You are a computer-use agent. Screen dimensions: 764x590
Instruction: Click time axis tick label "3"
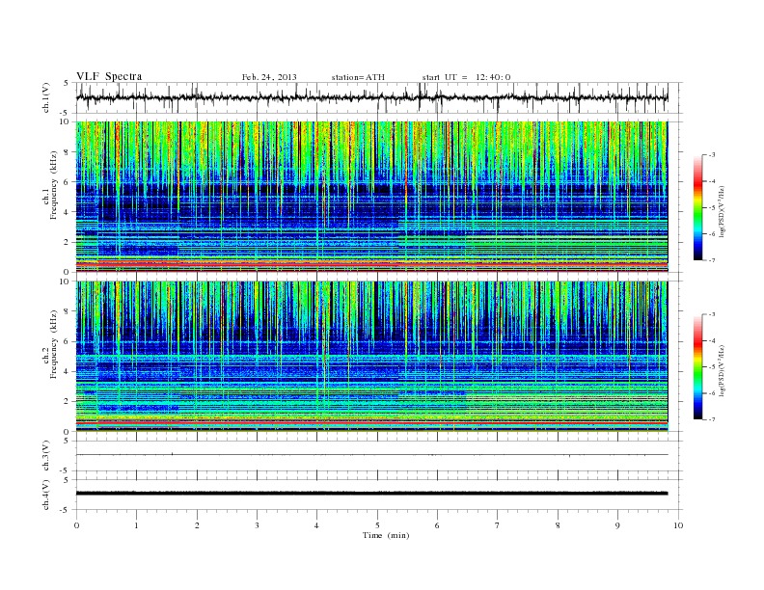[258, 525]
